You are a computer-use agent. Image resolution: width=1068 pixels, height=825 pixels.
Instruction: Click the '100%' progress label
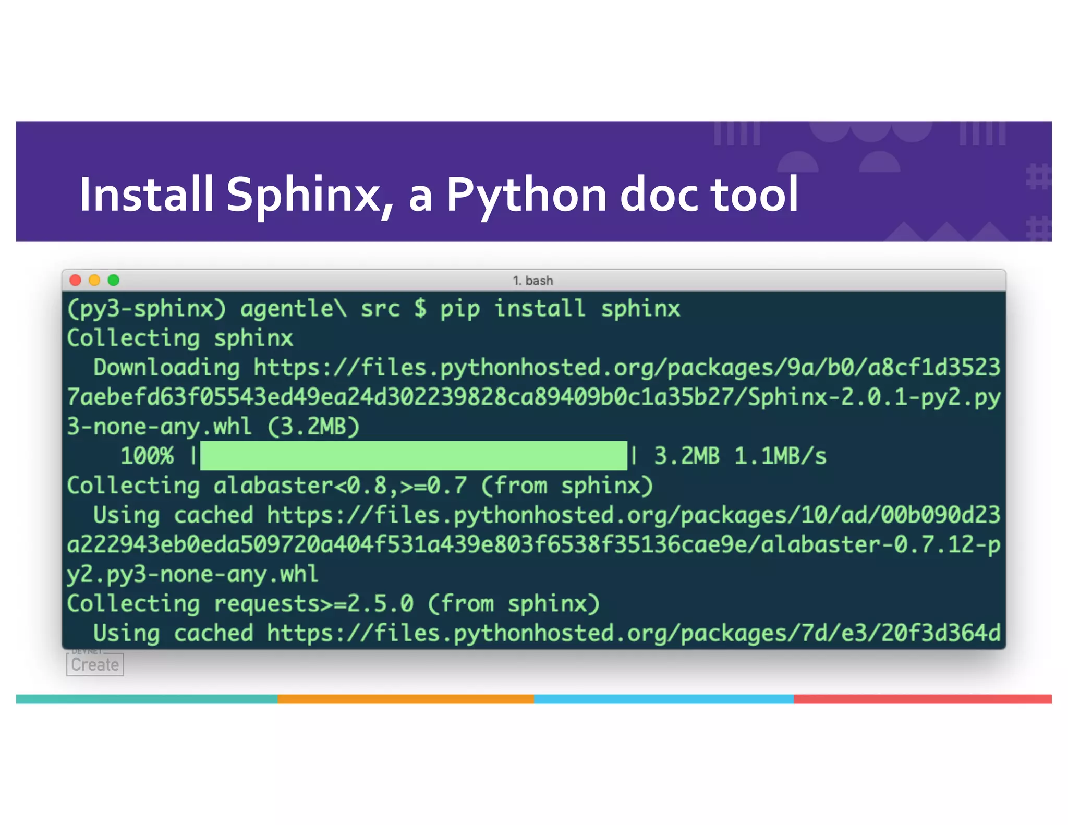coord(147,456)
